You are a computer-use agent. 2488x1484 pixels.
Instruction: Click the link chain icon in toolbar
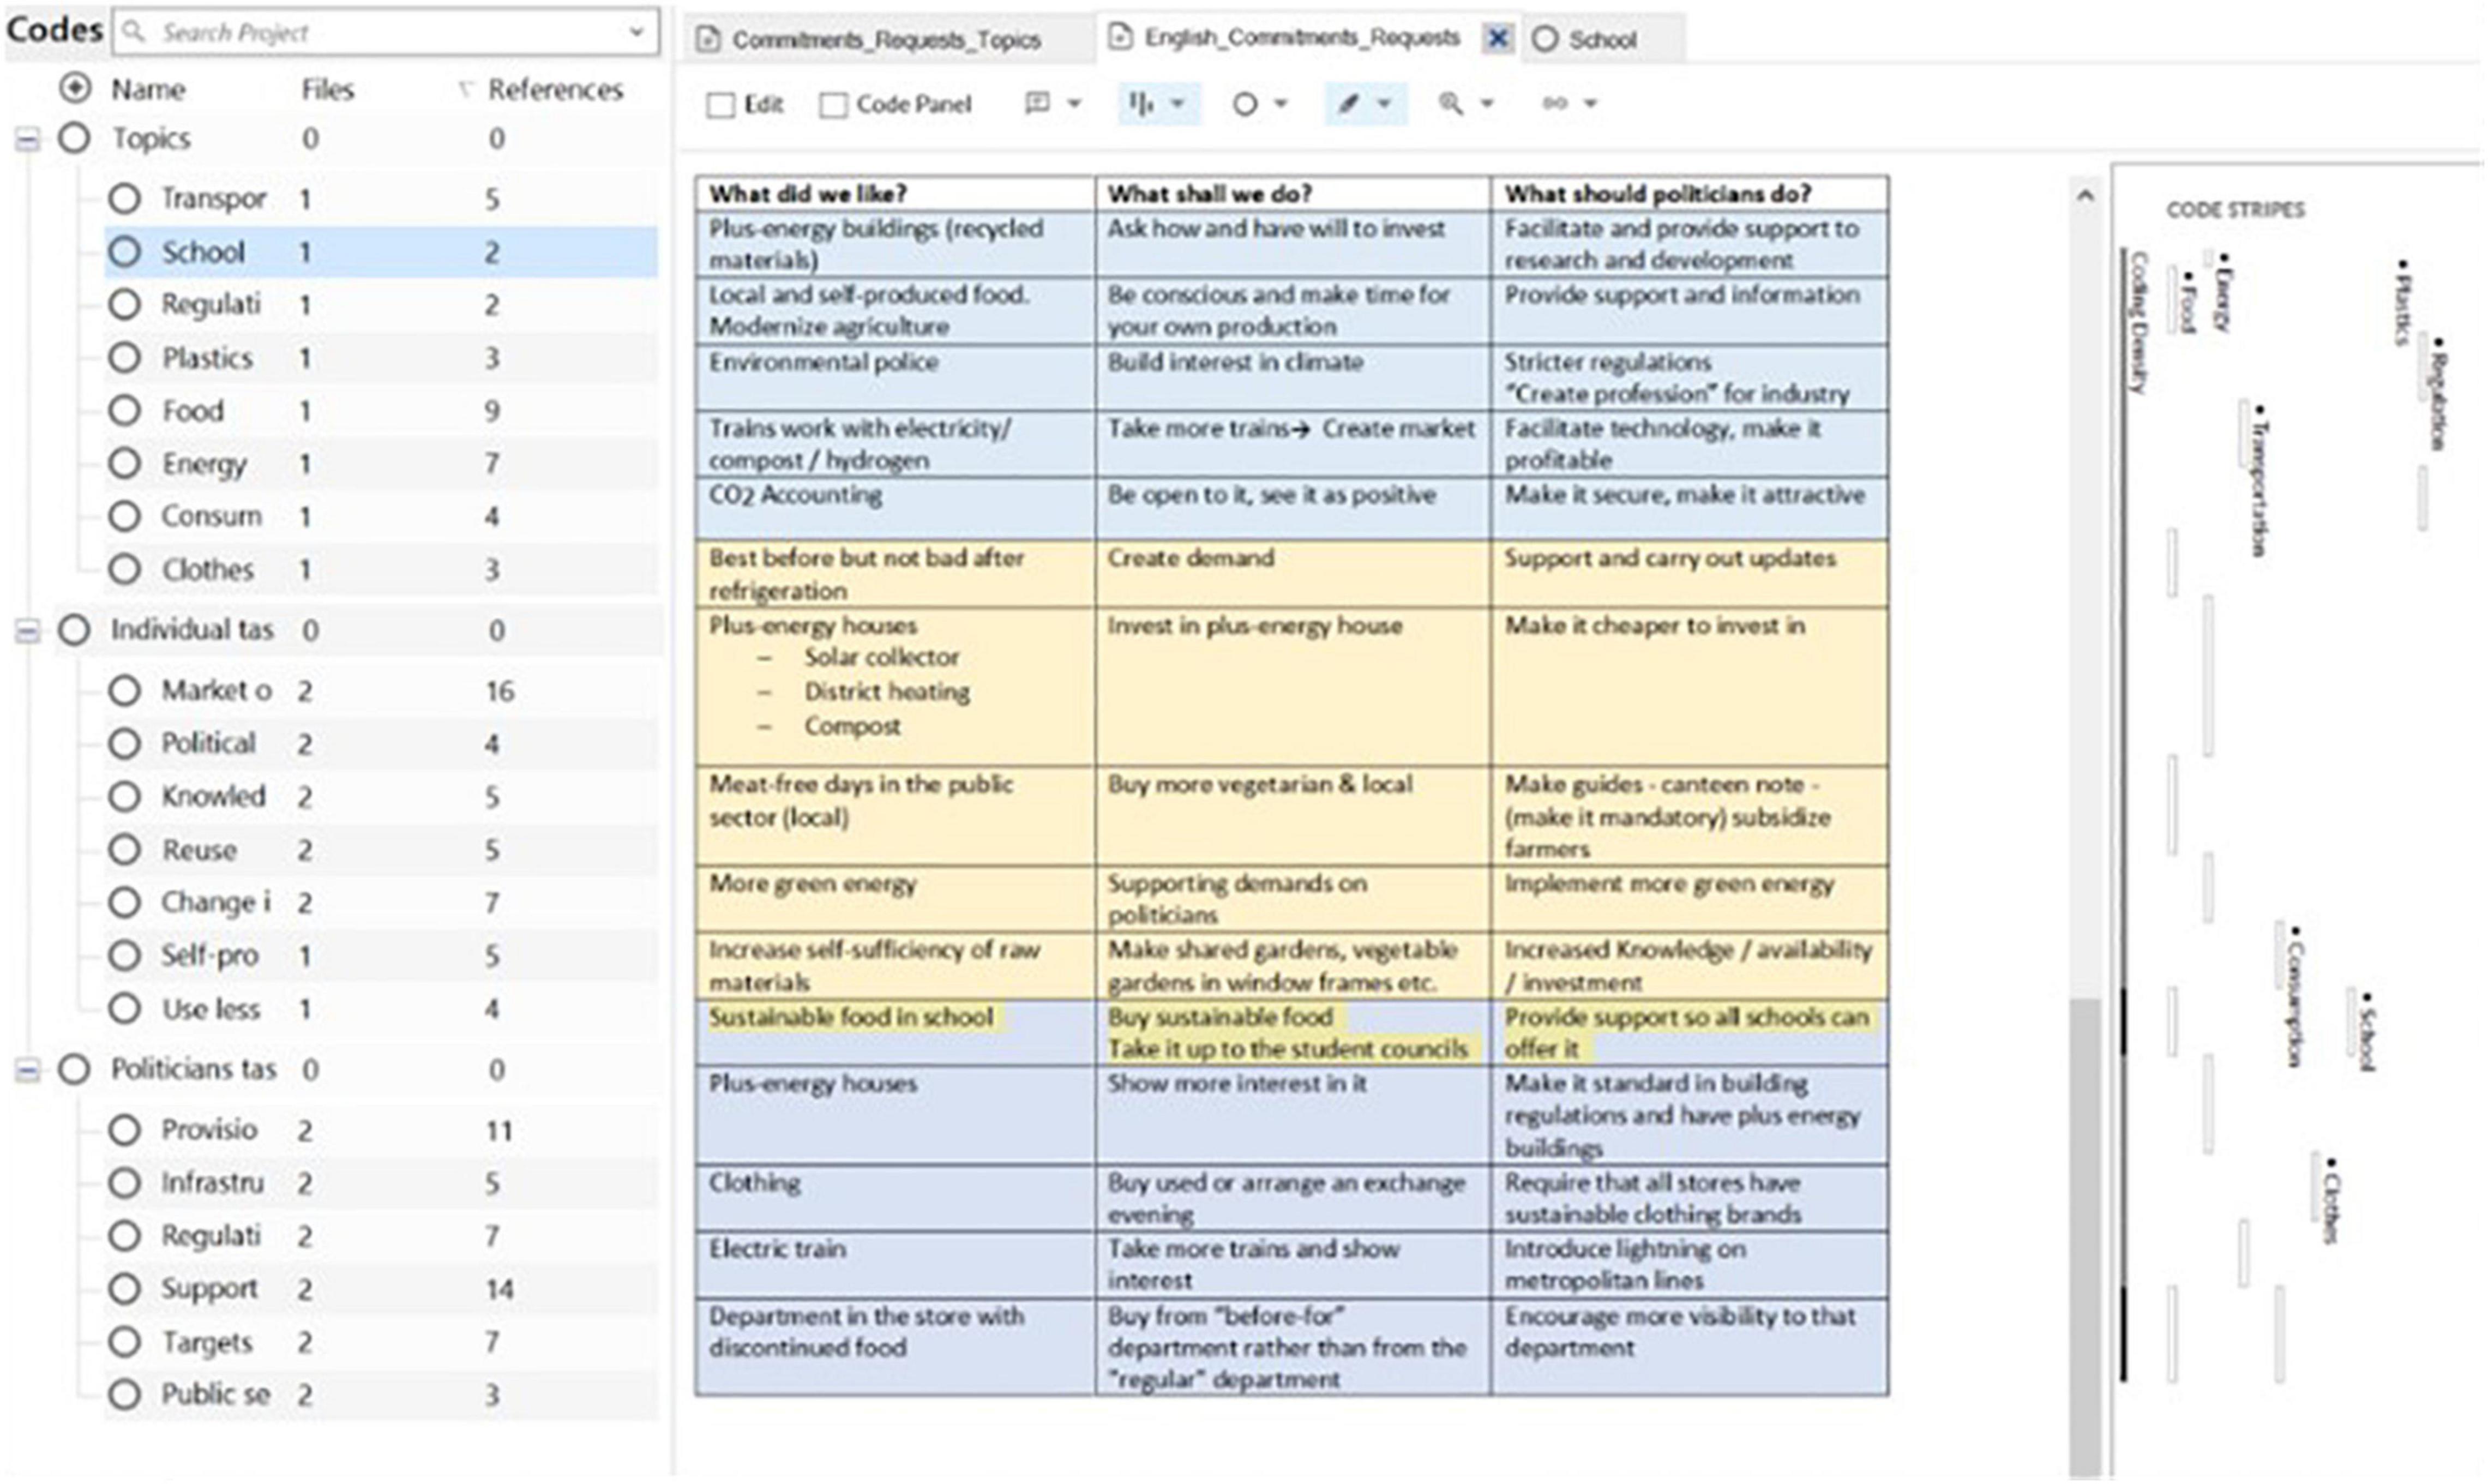[1554, 103]
